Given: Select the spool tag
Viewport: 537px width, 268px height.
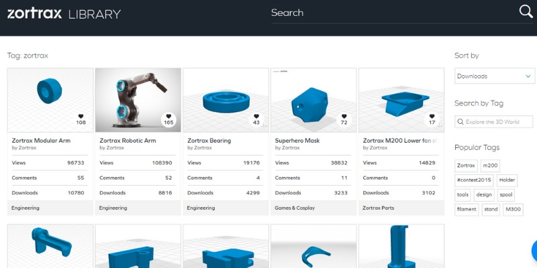Looking at the screenshot, I should point(506,195).
